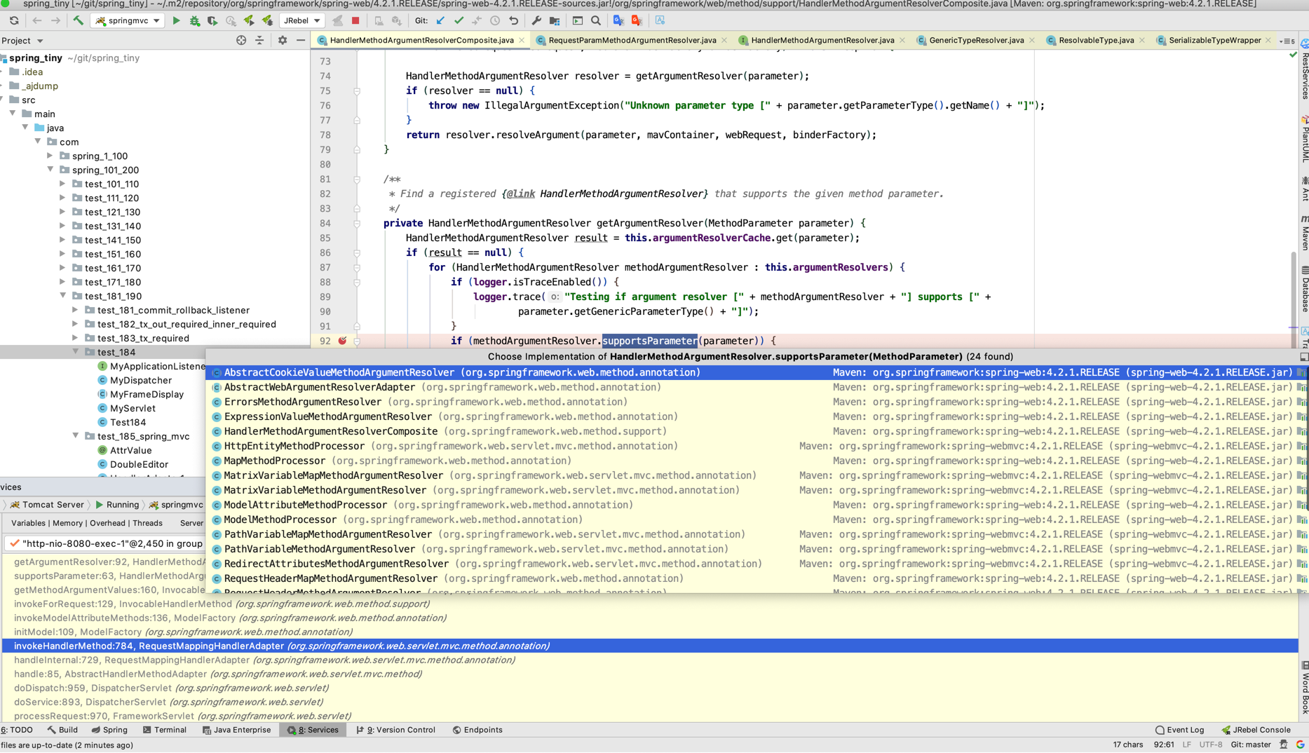Switch to the GenericTypeResolver.java tab

[x=975, y=40]
